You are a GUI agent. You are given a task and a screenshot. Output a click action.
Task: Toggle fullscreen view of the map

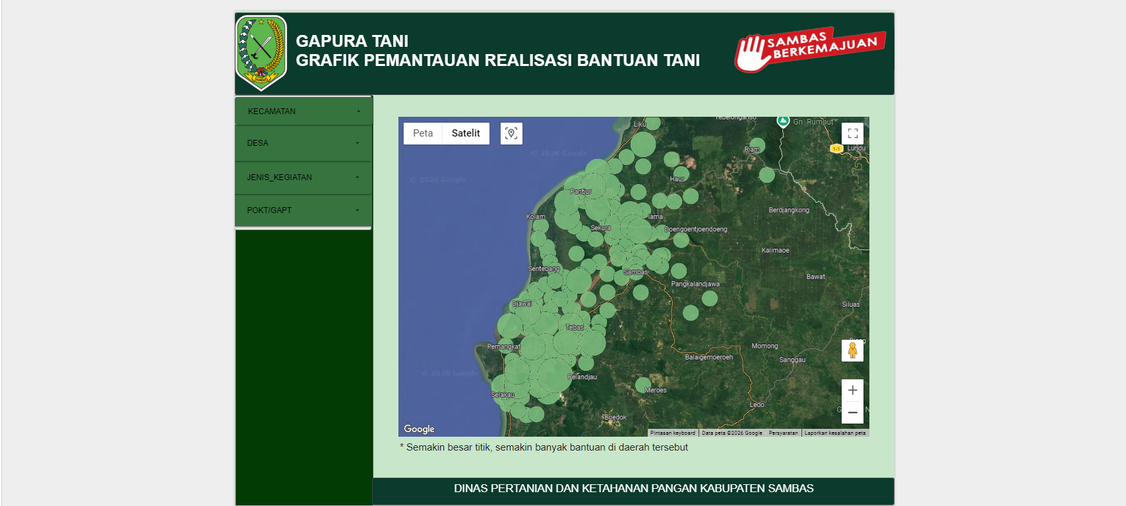[853, 133]
